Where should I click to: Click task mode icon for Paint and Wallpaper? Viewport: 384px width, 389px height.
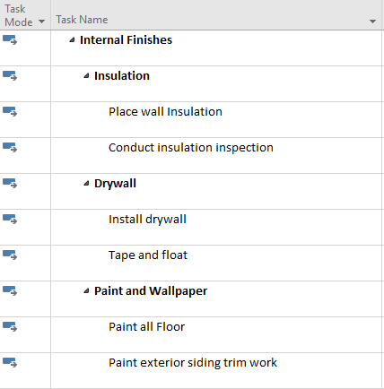click(x=10, y=290)
